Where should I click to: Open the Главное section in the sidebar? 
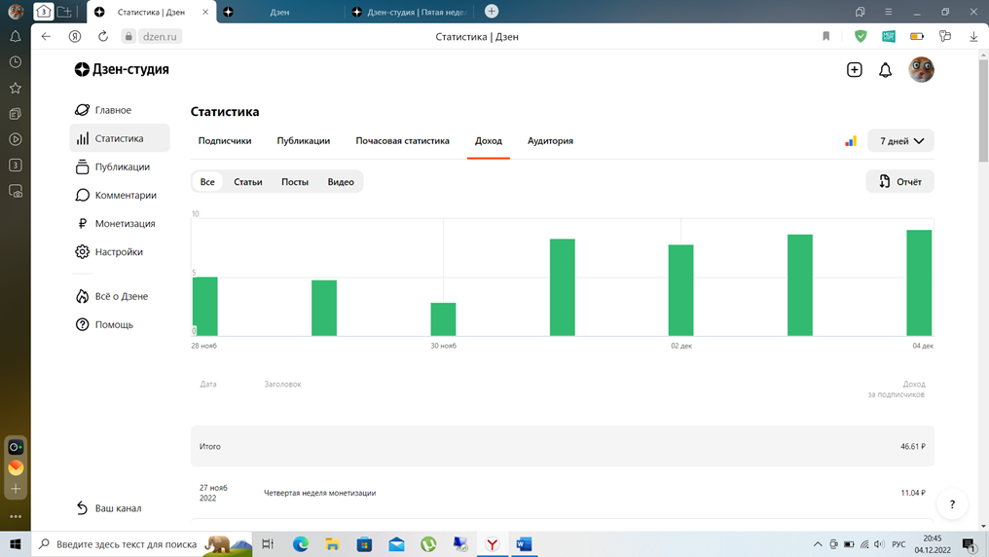(103, 110)
